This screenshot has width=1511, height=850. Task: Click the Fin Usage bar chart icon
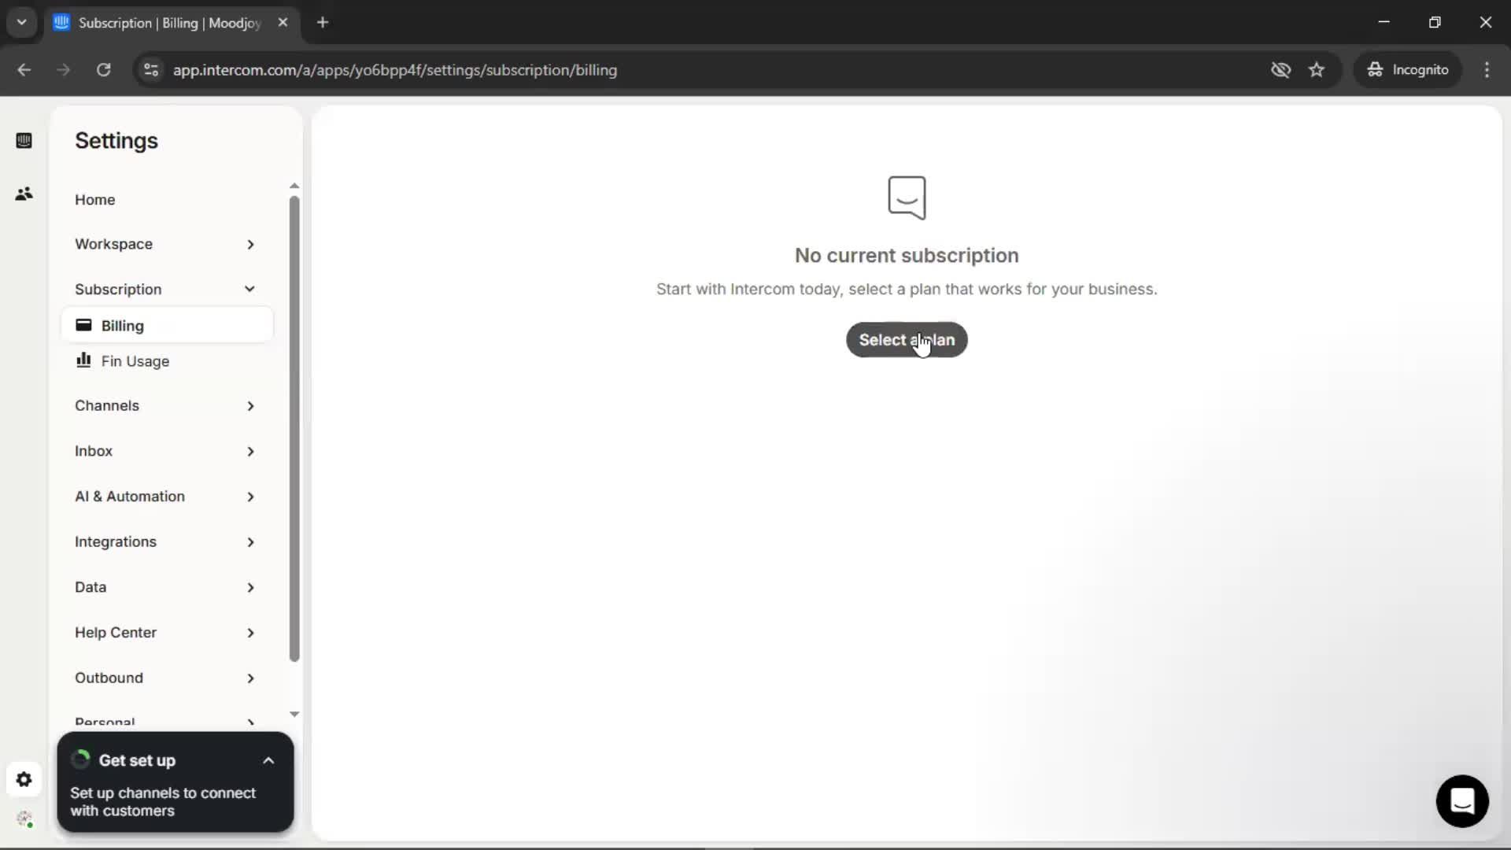(x=83, y=360)
